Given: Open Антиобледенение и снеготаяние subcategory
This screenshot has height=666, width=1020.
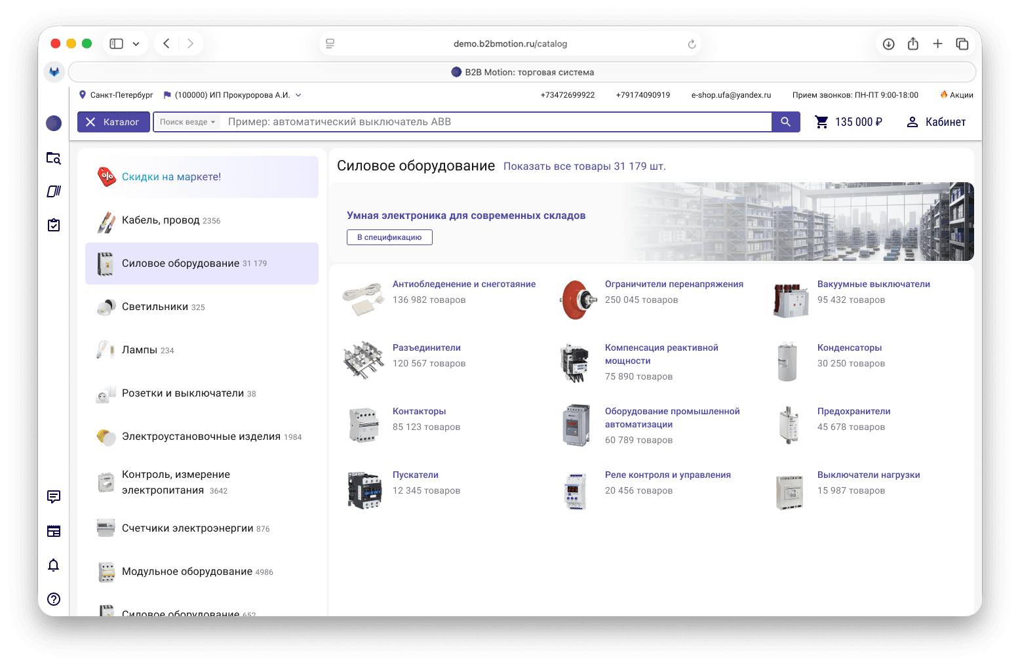Looking at the screenshot, I should pos(464,284).
